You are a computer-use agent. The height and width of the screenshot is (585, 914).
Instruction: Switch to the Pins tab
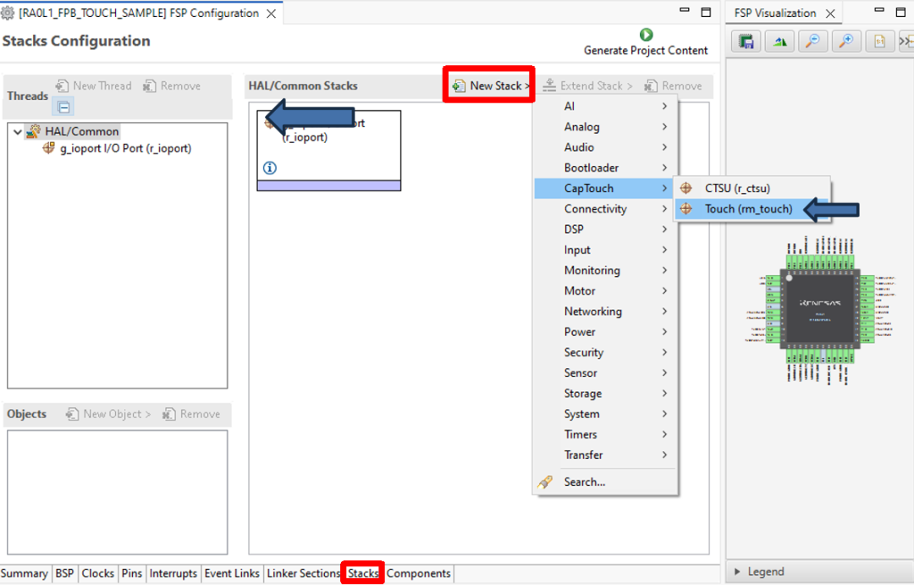pyautogui.click(x=132, y=574)
